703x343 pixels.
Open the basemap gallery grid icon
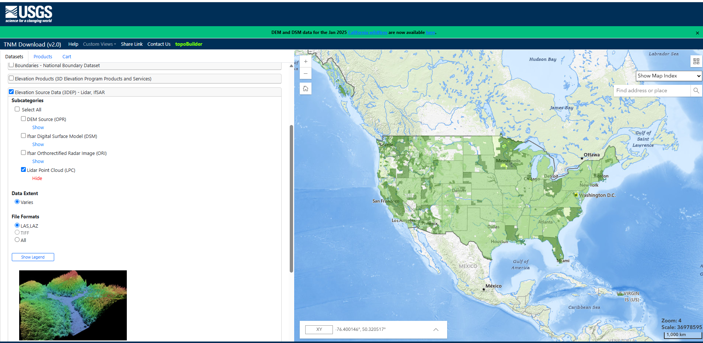click(696, 61)
